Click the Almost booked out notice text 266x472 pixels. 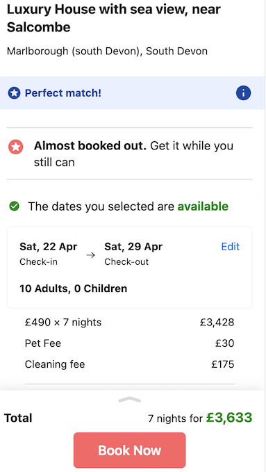[x=133, y=154]
